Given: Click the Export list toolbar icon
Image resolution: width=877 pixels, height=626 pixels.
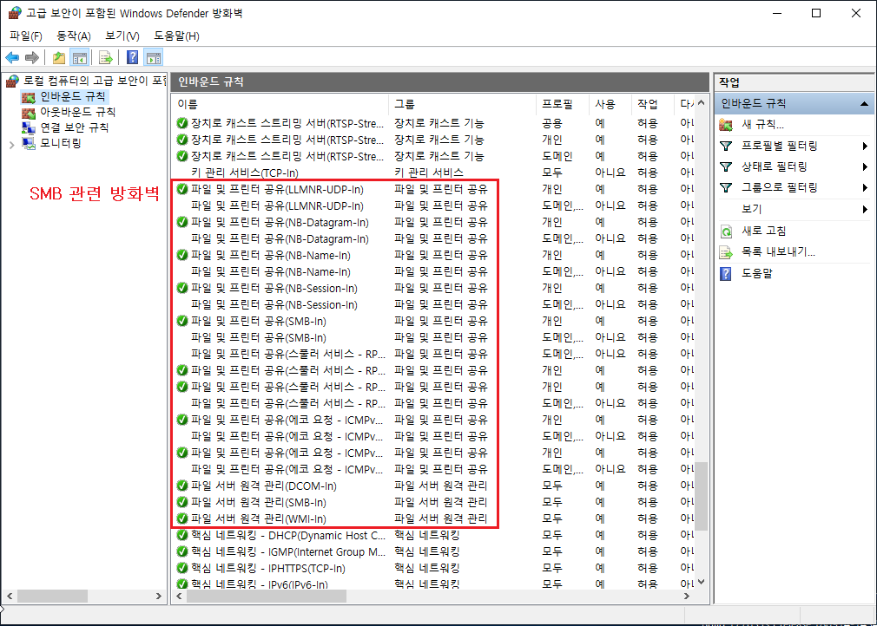Looking at the screenshot, I should coord(106,57).
